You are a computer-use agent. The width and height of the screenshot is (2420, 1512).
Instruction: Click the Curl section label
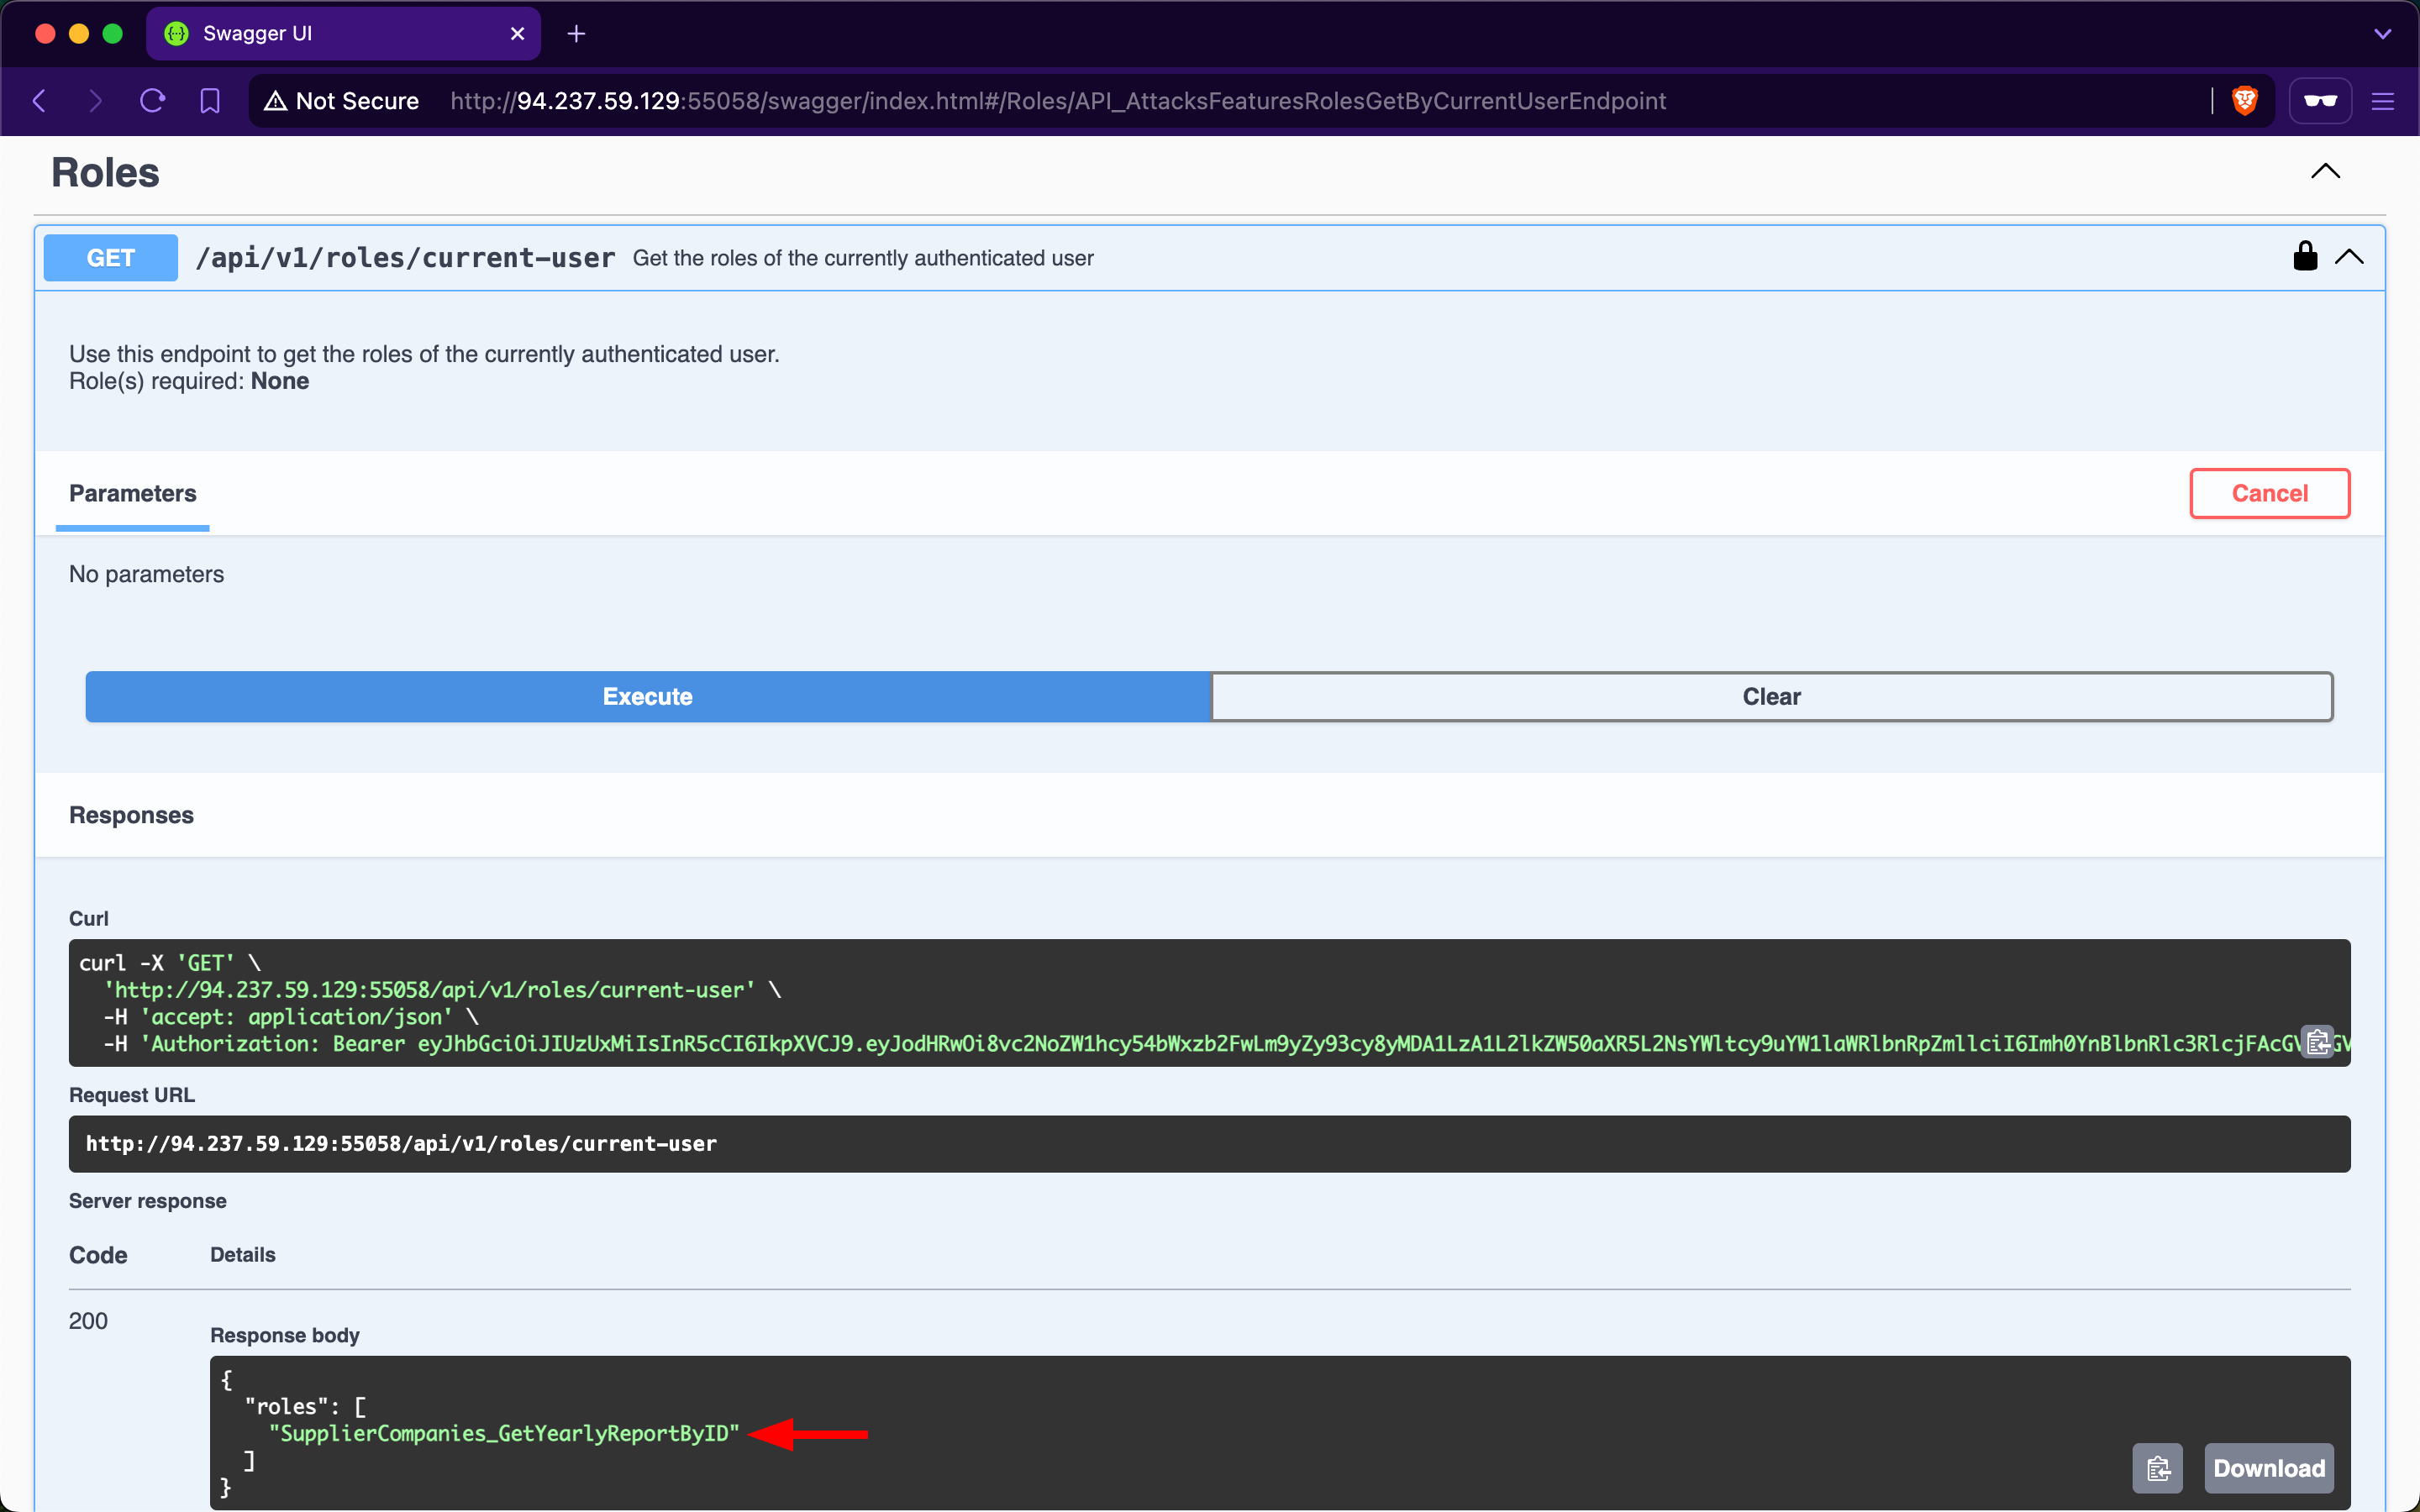point(89,918)
